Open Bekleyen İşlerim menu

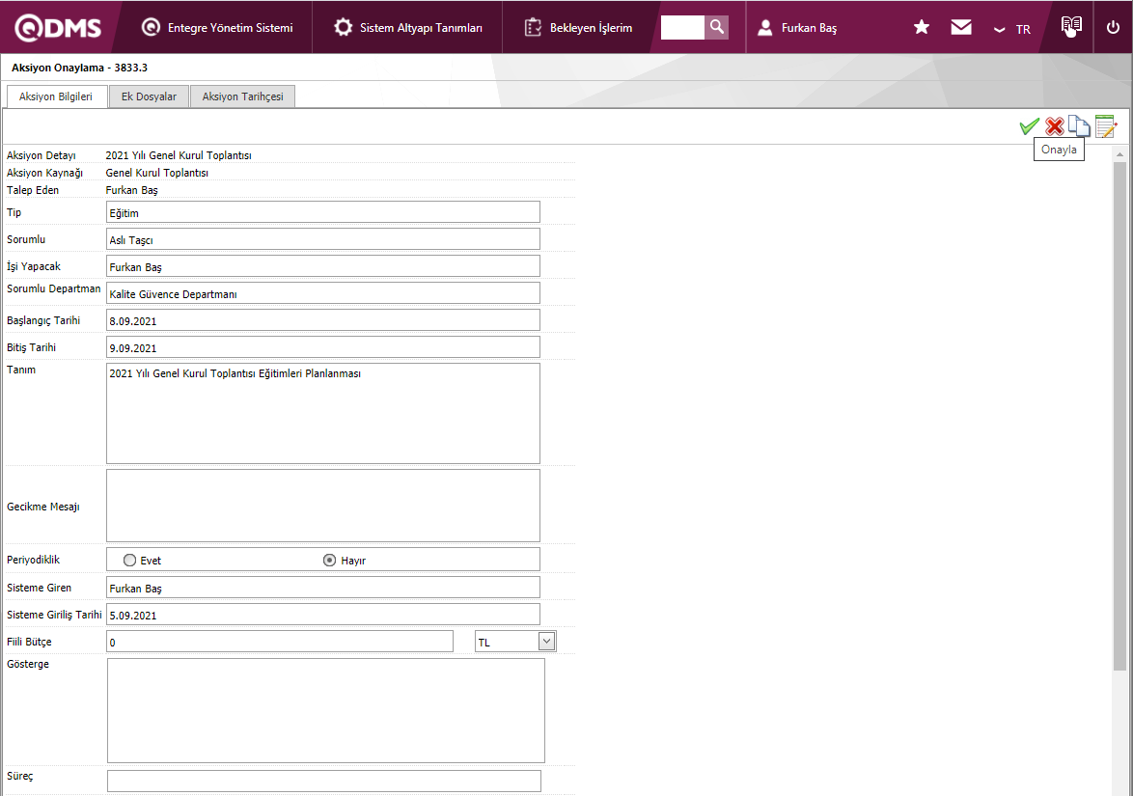579,28
